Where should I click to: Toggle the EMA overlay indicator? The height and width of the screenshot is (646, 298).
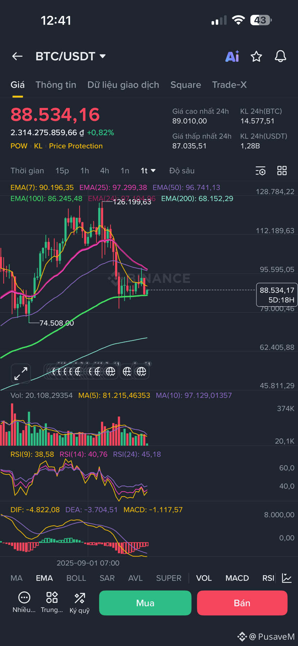pyautogui.click(x=44, y=578)
